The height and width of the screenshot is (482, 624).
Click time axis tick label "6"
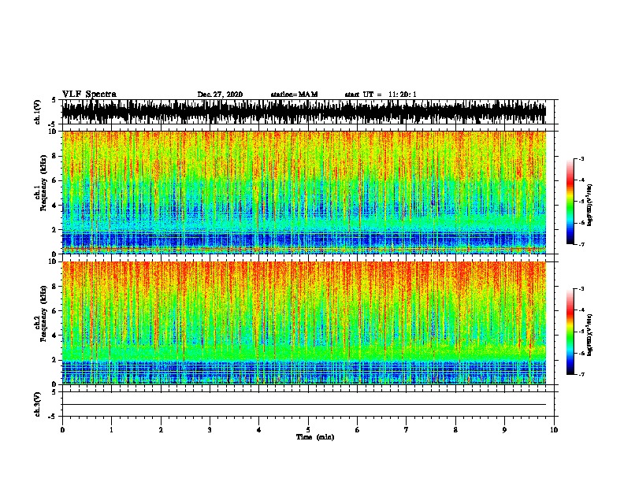(357, 430)
